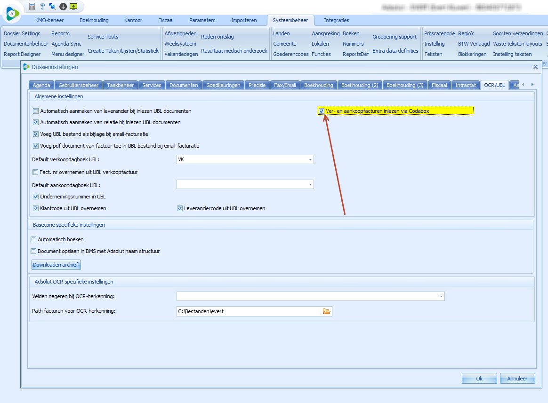Click the Downloaden archief button
The height and width of the screenshot is (403, 548).
[56, 265]
